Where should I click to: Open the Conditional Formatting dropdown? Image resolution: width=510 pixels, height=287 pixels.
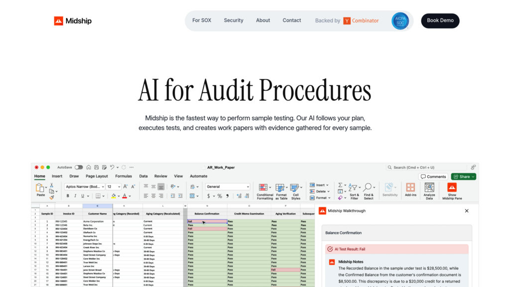[x=264, y=190]
